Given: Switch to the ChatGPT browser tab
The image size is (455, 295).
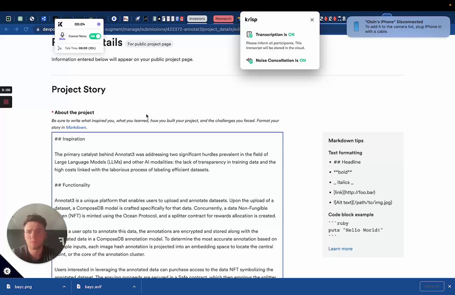Looking at the screenshot, I should [20, 19].
